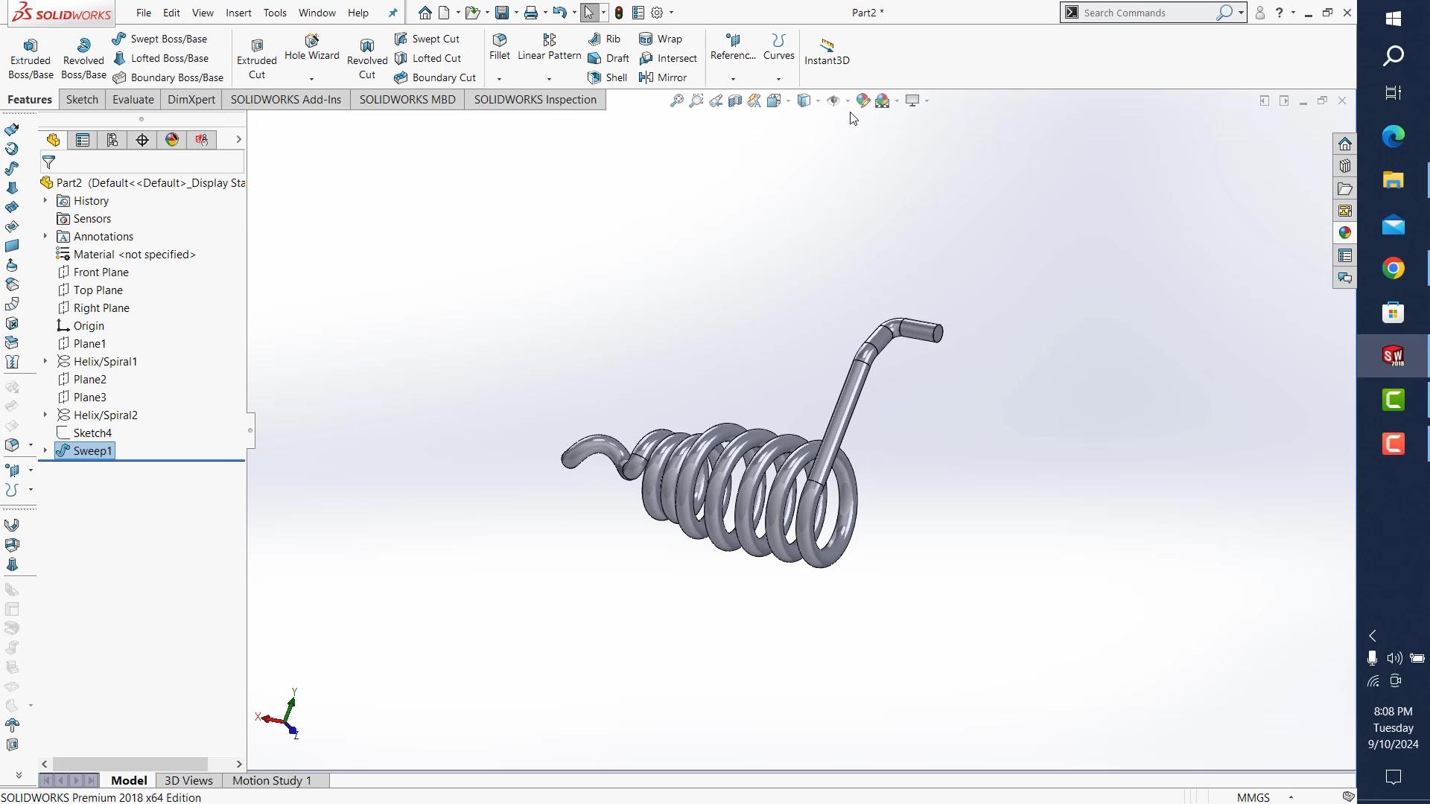Toggle the Hide/Show Items eye icon
Viewport: 1430px width, 804px height.
(x=833, y=100)
